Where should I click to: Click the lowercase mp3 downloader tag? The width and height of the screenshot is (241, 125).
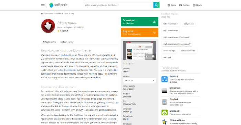click(x=171, y=31)
